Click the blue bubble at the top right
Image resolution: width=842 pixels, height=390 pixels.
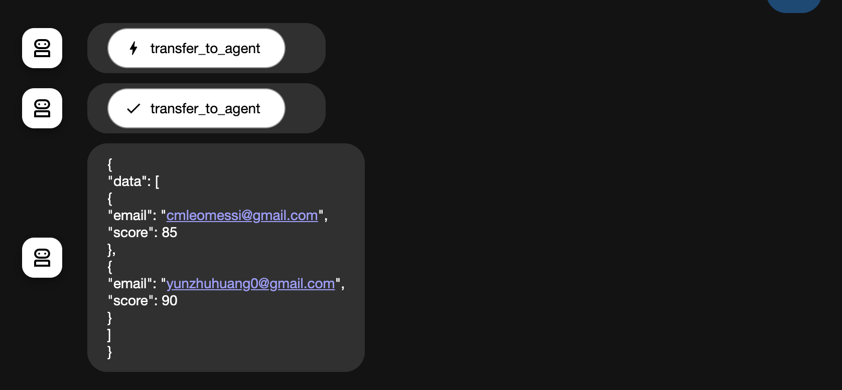[794, 5]
